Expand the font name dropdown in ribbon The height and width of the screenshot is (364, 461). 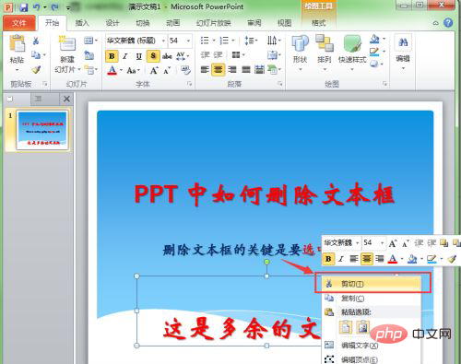coord(163,41)
